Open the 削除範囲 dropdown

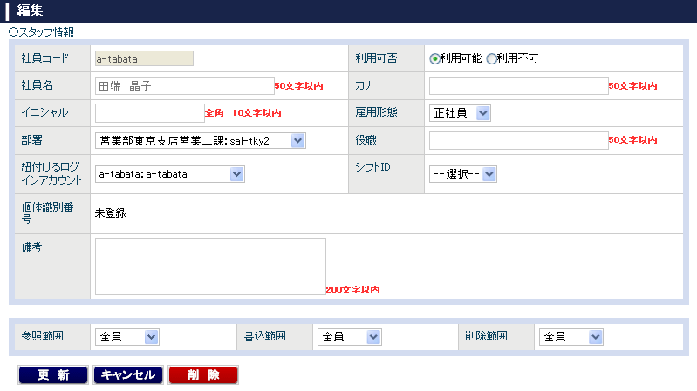pyautogui.click(x=571, y=337)
